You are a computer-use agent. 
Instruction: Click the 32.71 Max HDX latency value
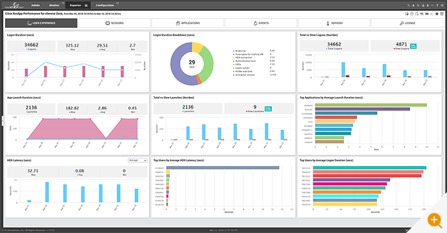pos(33,171)
